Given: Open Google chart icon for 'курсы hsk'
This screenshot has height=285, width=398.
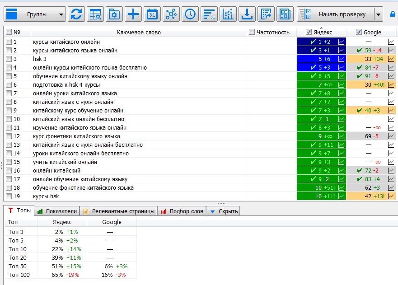Looking at the screenshot, I should click(391, 196).
